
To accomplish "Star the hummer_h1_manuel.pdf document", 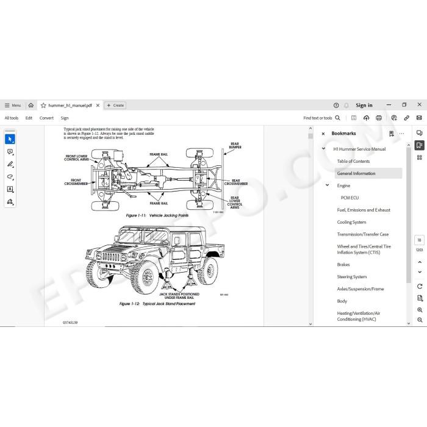I will (43, 106).
